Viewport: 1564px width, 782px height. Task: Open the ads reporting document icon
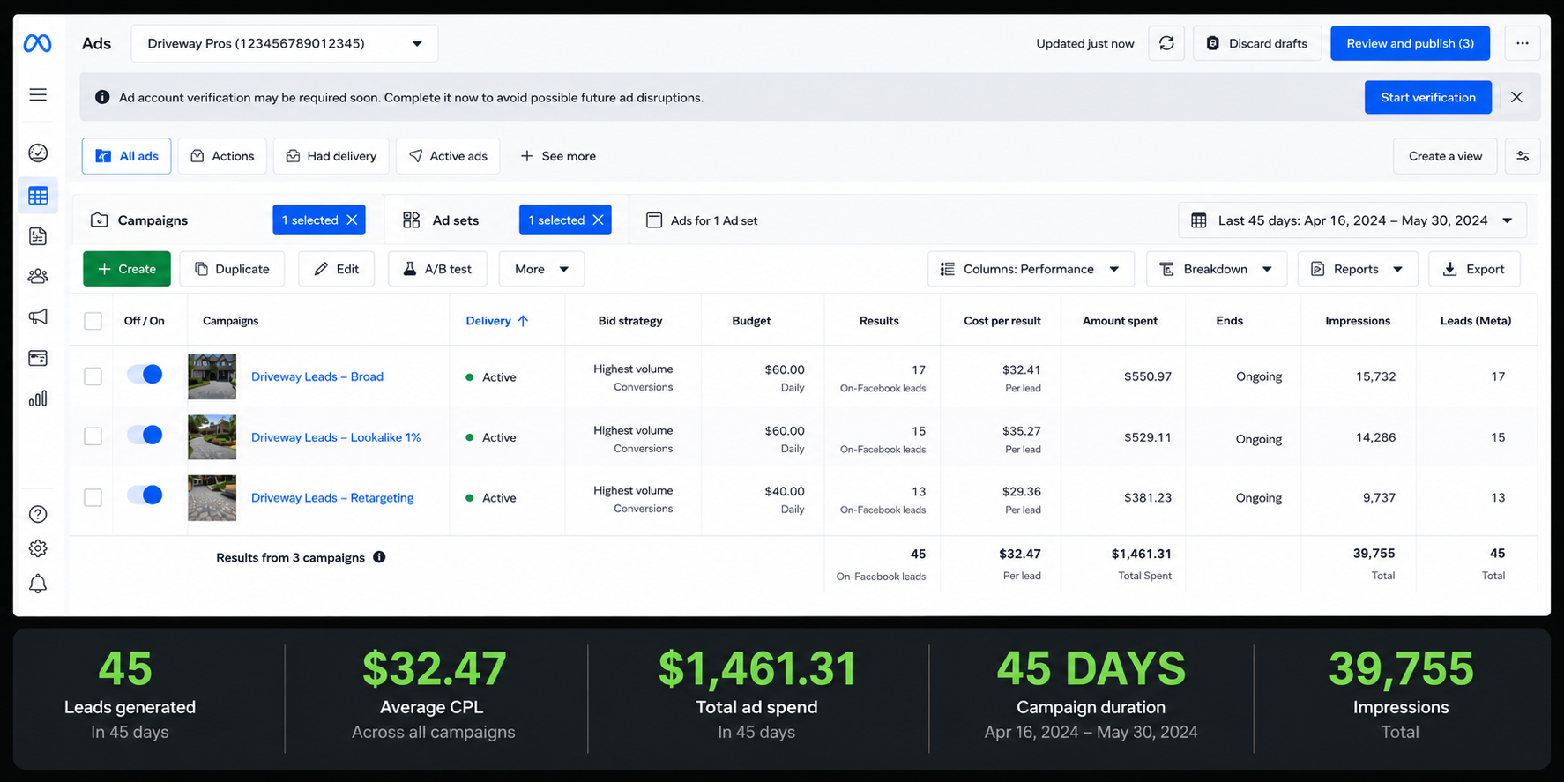pyautogui.click(x=38, y=236)
